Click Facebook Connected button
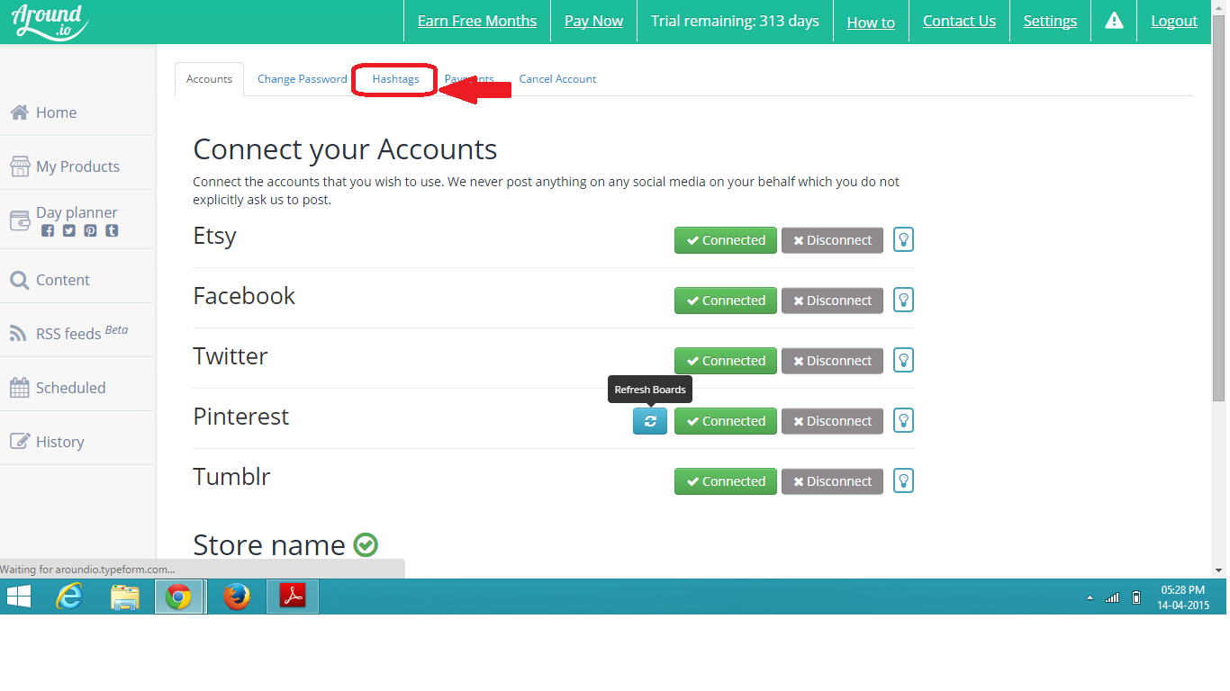This screenshot has width=1230, height=691. tap(726, 301)
